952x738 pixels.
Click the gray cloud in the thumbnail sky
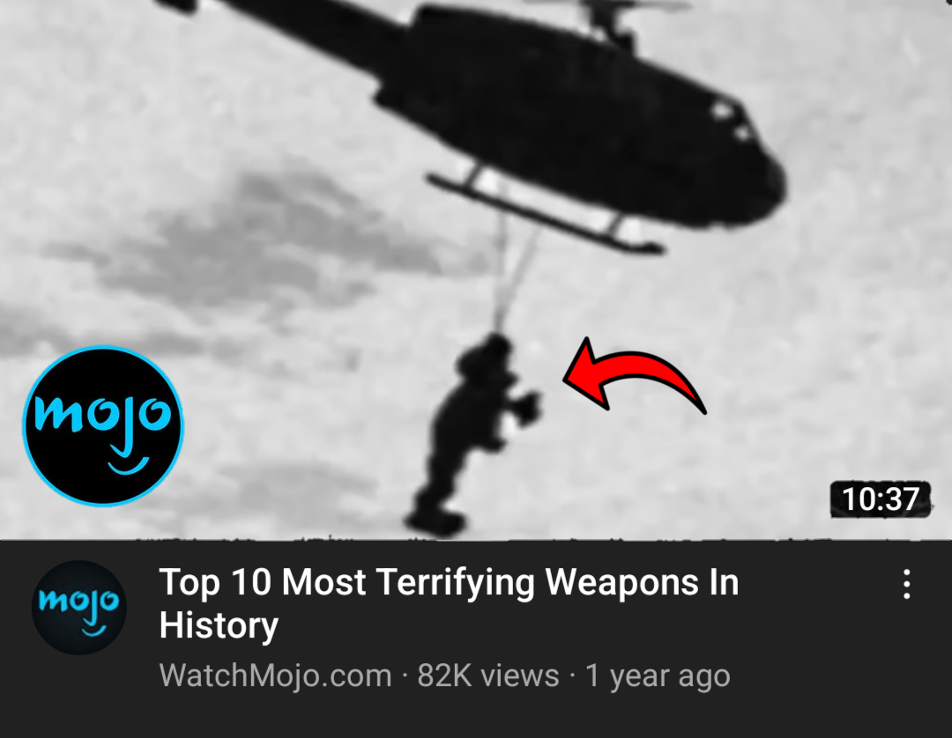click(x=267, y=242)
